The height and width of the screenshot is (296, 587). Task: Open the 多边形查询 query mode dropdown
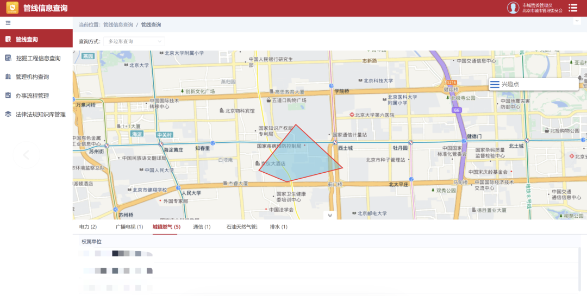(x=134, y=41)
